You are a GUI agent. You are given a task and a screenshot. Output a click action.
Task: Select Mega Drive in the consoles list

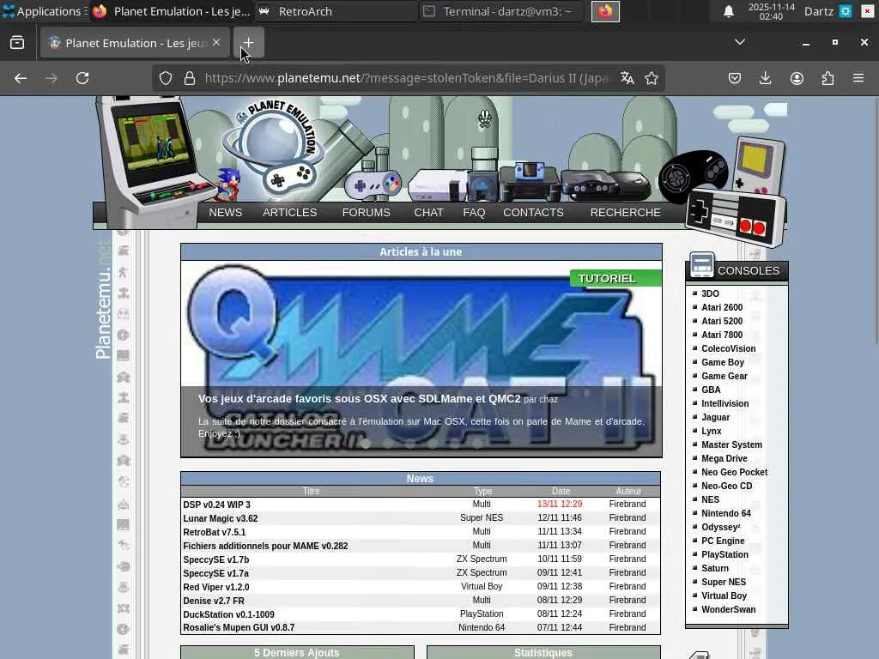[724, 458]
